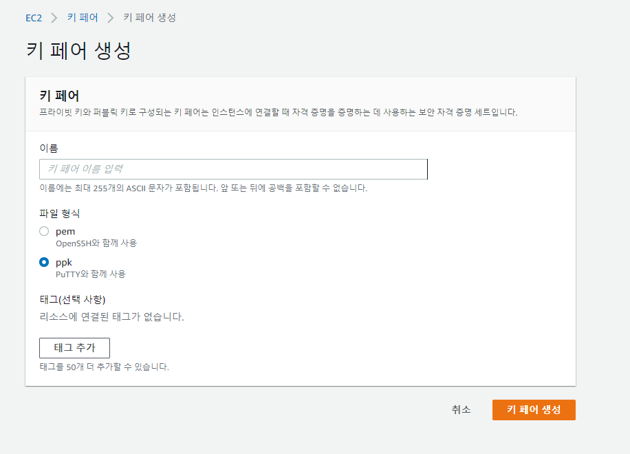Focus the 키 페어 이름 입력 field
The image size is (630, 454).
[x=233, y=169]
